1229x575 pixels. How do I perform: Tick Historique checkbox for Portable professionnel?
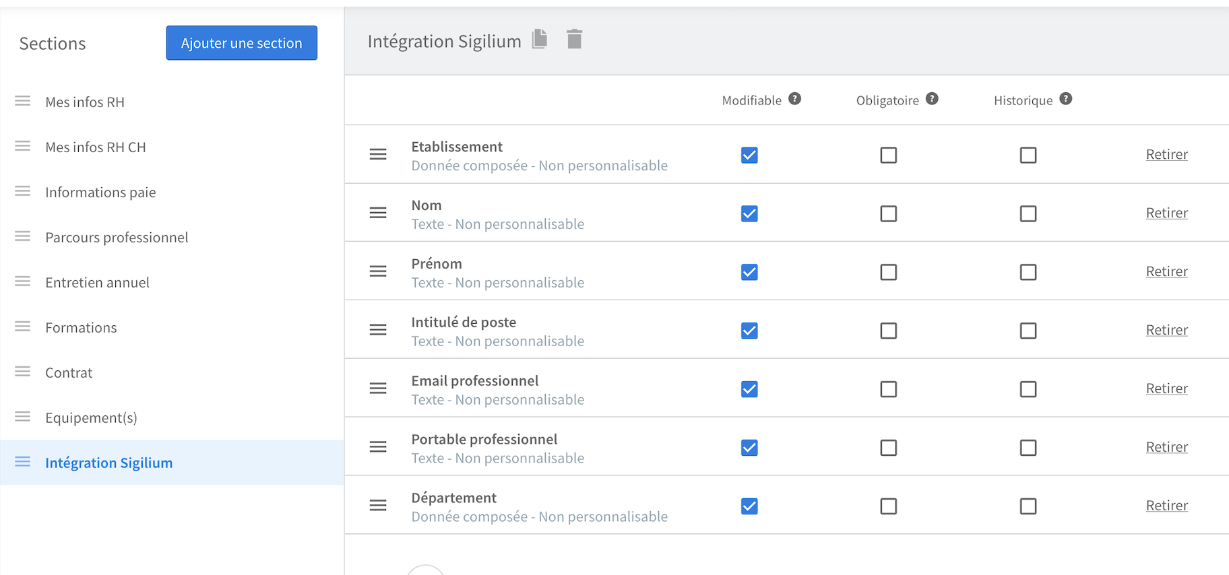pos(1028,448)
